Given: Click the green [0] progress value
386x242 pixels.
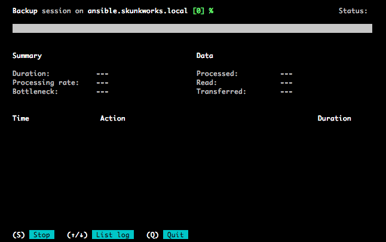Looking at the screenshot, I should (198, 11).
